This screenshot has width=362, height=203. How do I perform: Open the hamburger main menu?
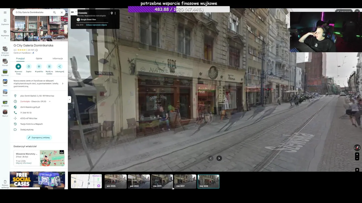[x=5, y=12]
